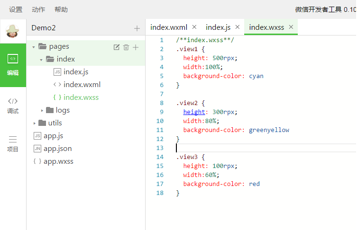Expand the logs folder

(42, 110)
